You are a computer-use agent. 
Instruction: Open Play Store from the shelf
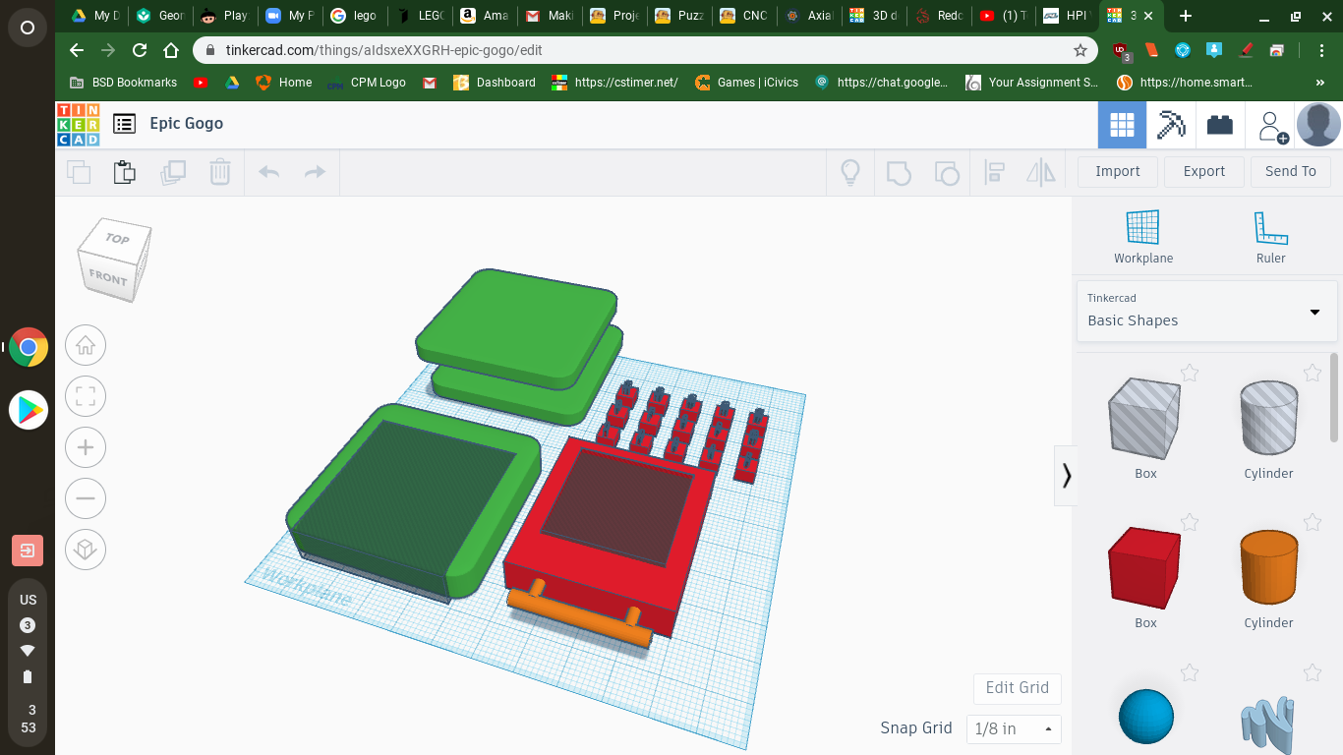point(29,410)
